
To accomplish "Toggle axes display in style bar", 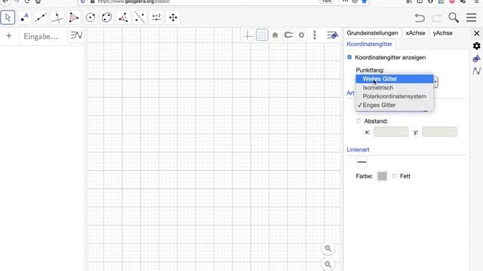I will pyautogui.click(x=248, y=35).
